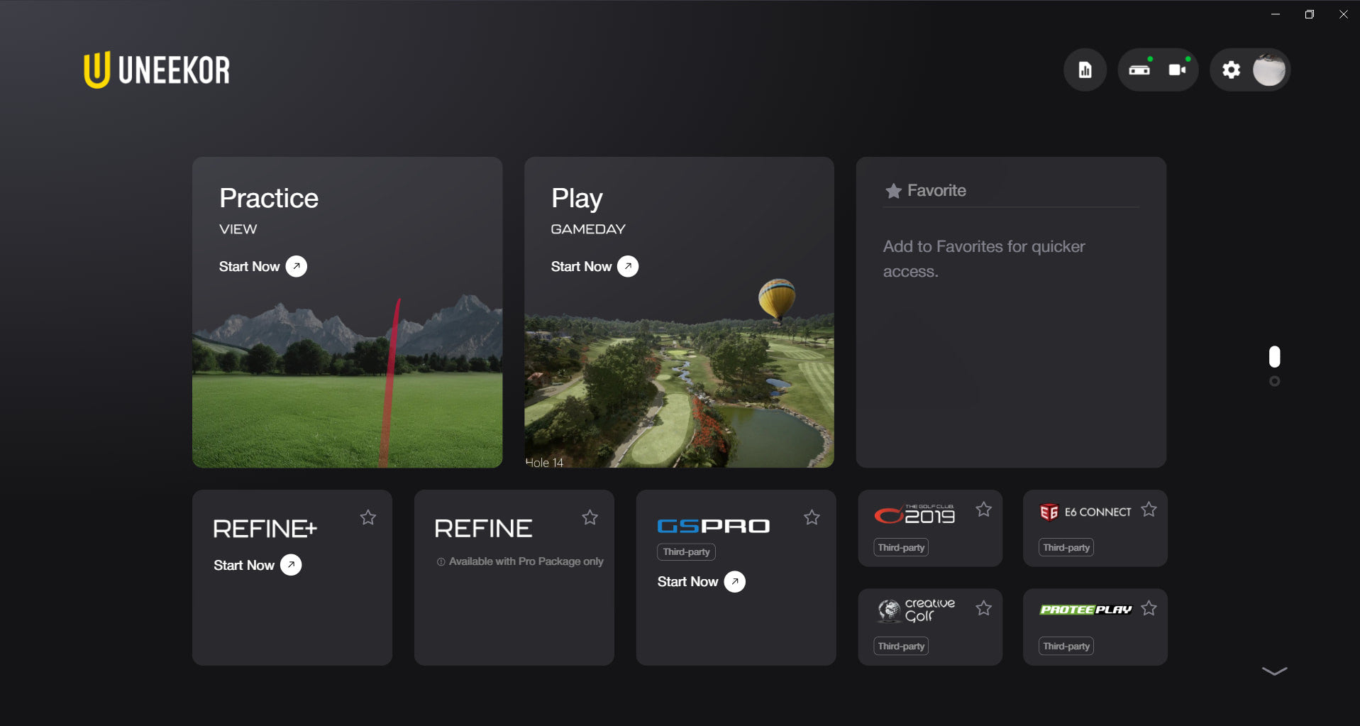Click the Play Start Now arrow icon
Viewport: 1360px width, 726px height.
click(628, 266)
